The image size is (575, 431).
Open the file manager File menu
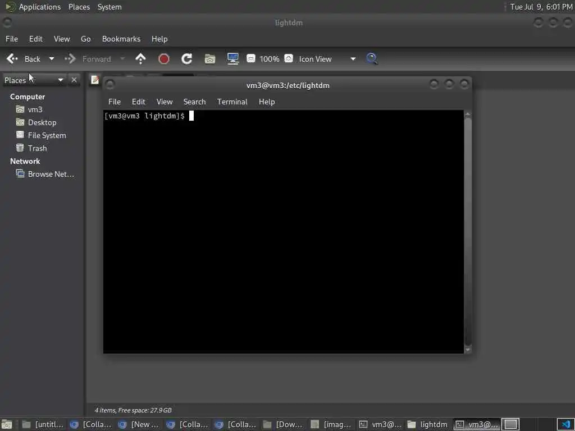click(12, 39)
